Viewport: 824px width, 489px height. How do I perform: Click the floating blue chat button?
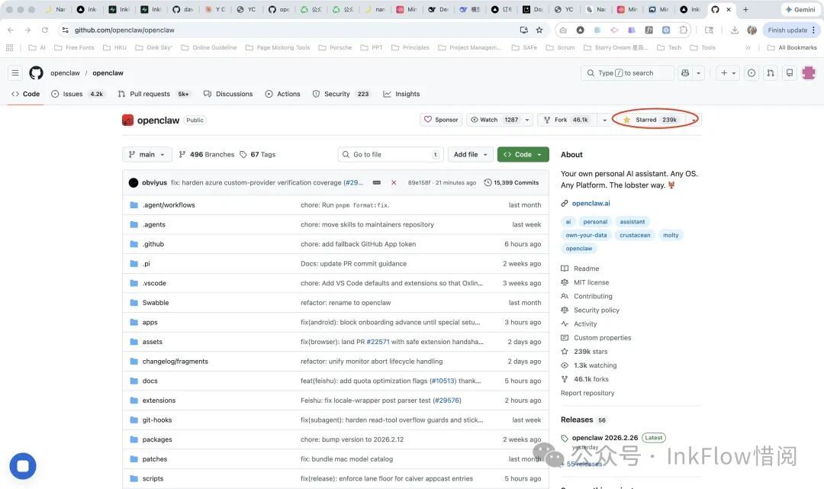coord(23,466)
